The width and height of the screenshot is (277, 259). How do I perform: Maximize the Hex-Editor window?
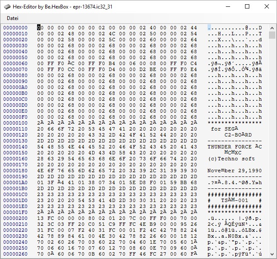point(247,6)
